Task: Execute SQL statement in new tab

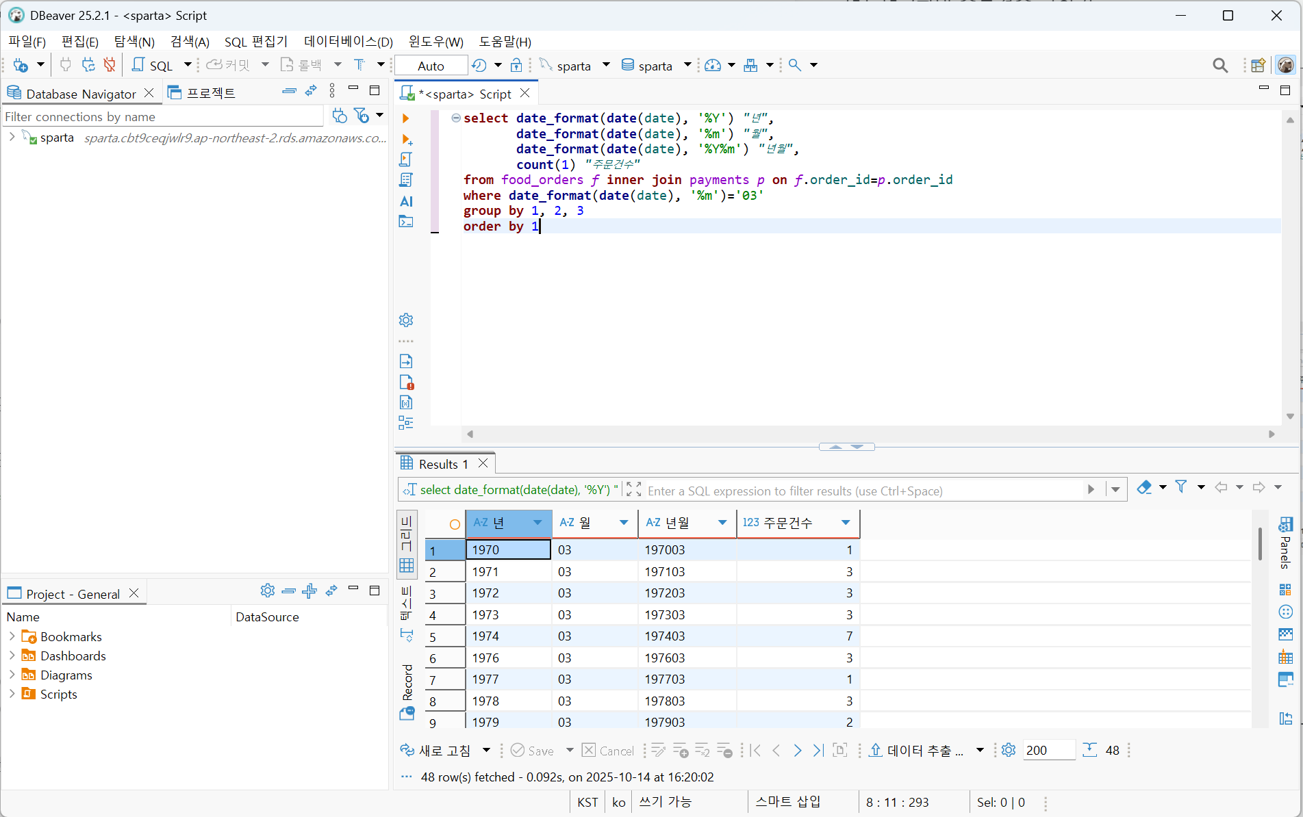Action: click(406, 139)
